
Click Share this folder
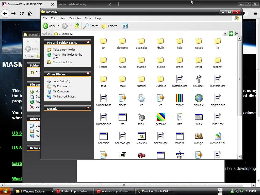63,62
